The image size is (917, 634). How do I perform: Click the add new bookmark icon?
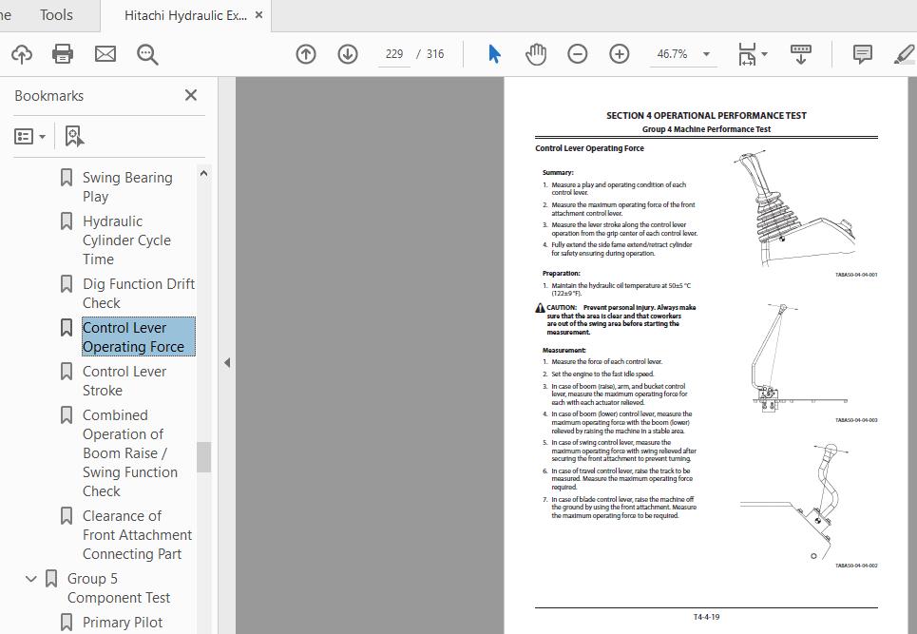coord(74,136)
